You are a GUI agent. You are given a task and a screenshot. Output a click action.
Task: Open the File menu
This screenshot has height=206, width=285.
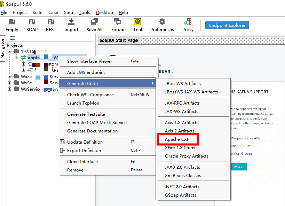pos(4,13)
